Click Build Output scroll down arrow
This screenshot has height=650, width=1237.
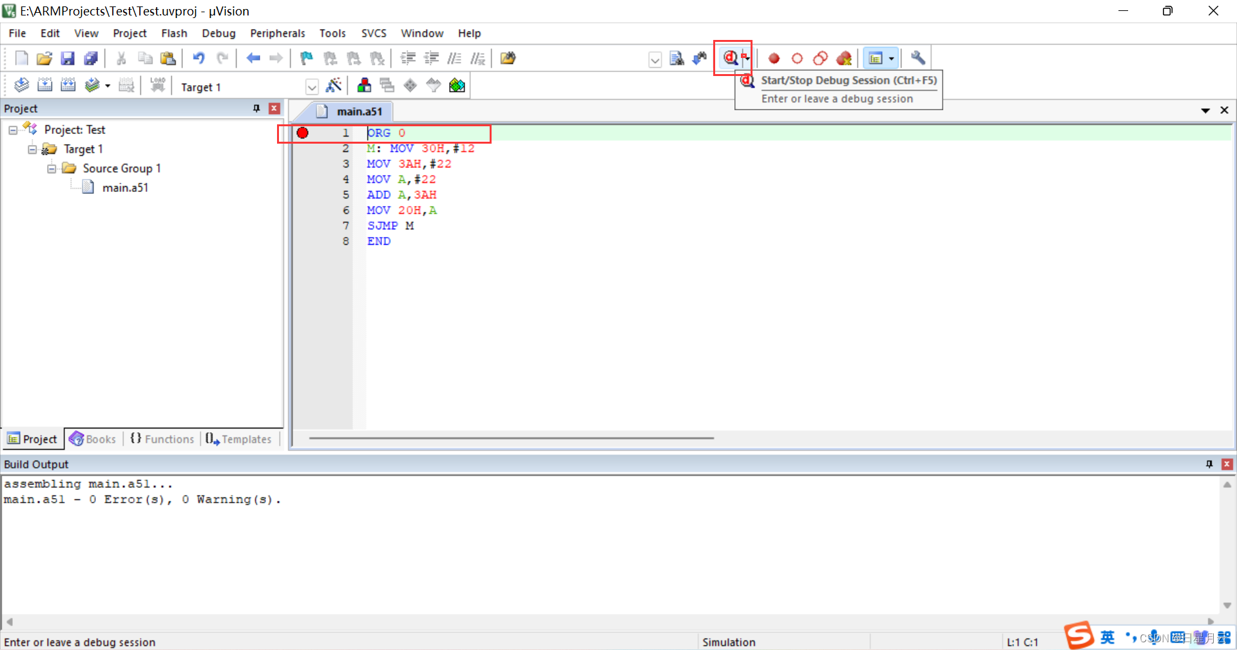pos(1227,605)
